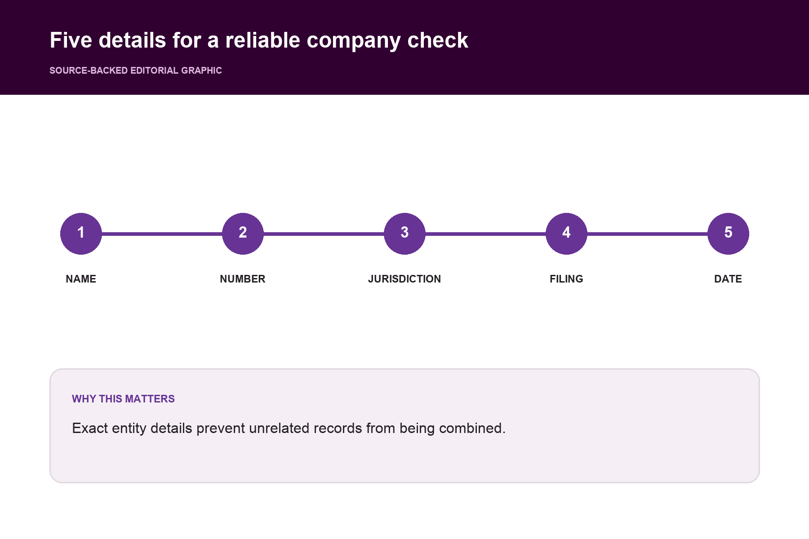This screenshot has width=809, height=539.
Task: Click the NAME label
Action: (81, 279)
